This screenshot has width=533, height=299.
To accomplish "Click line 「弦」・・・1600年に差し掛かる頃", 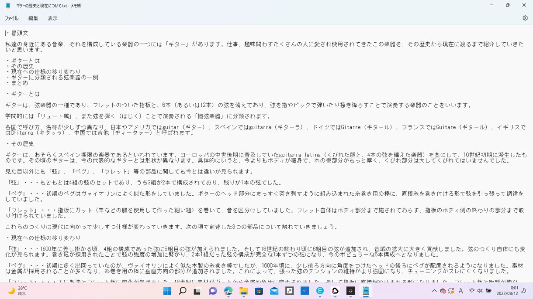I will (265, 252).
